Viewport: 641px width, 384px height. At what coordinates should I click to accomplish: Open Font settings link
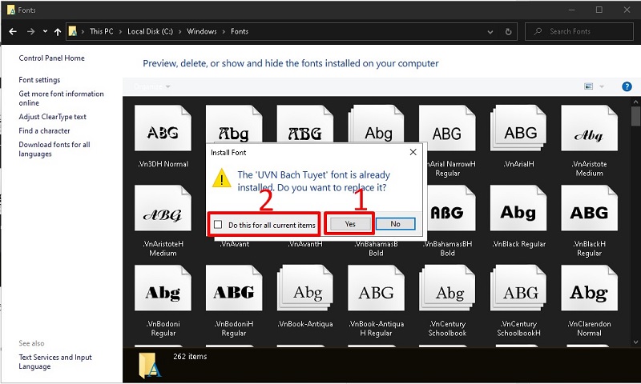tap(39, 80)
